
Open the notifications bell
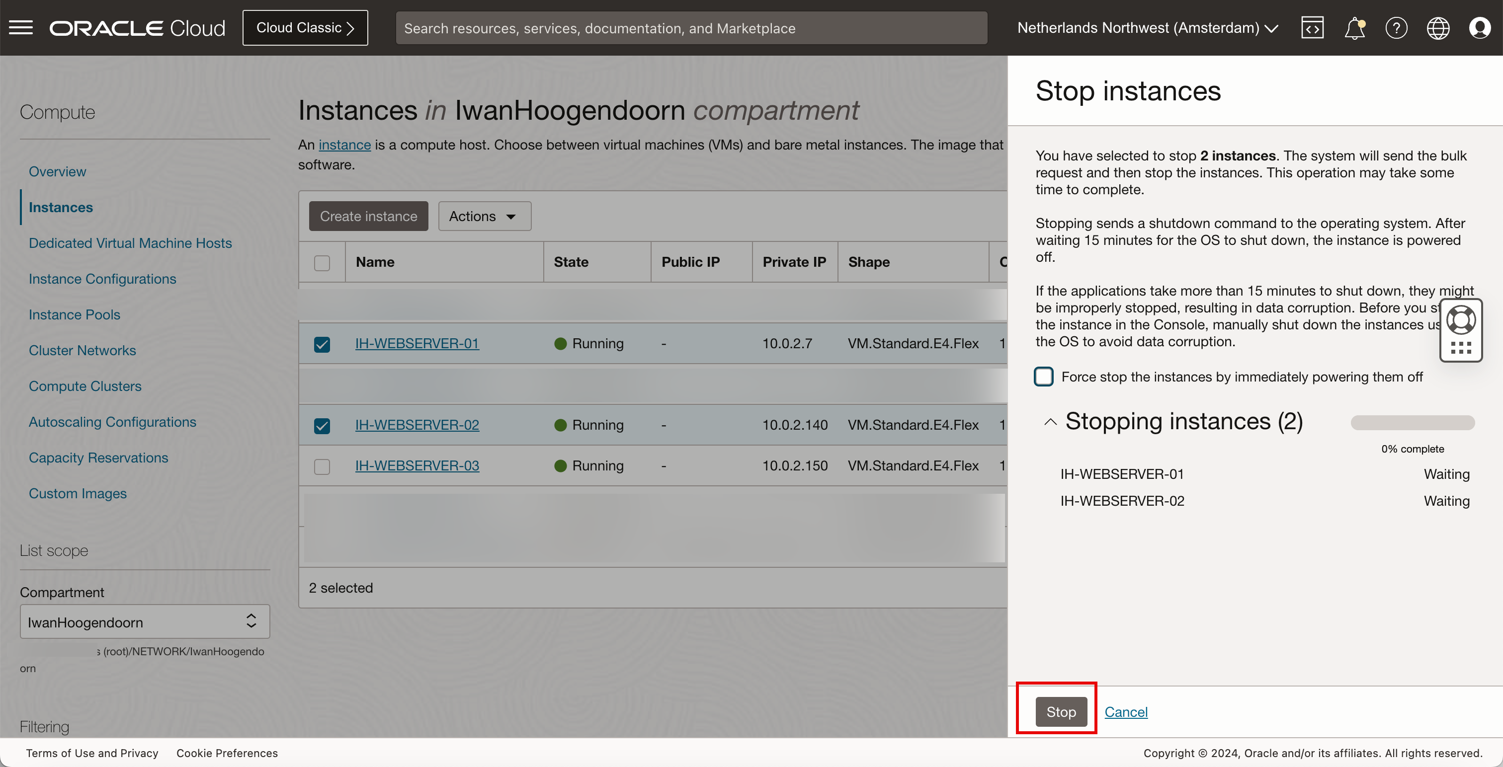pos(1354,27)
